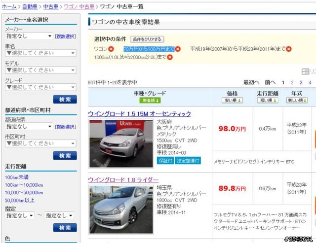This screenshot has height=243, width=316.
Task: Filter mileage by 50,000km以上
Action: click(20, 200)
